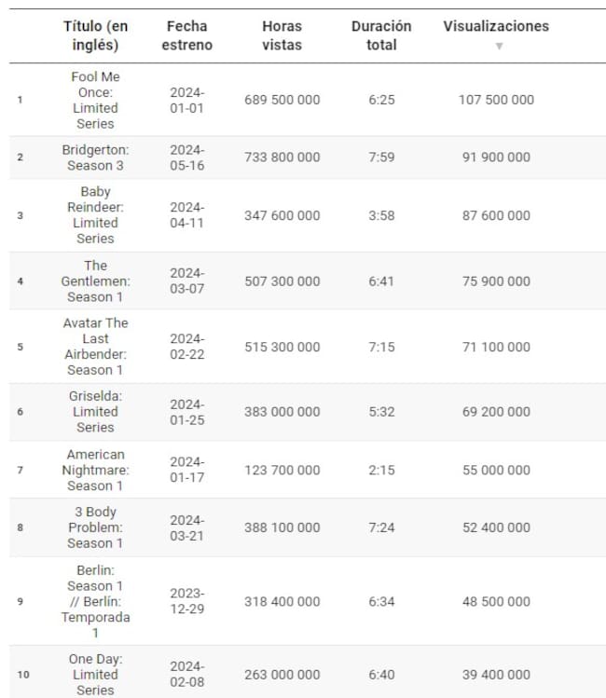Click the sort arrow under Visualizaciones
The image size is (606, 698).
499,46
